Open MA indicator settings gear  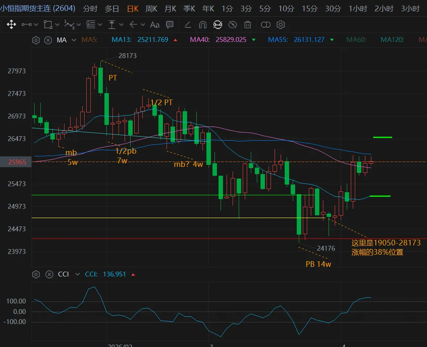click(x=36, y=40)
